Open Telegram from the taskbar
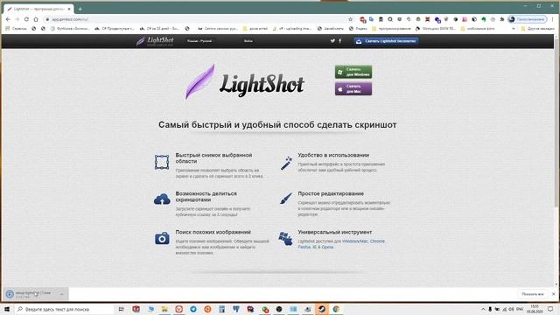 [x=193, y=309]
